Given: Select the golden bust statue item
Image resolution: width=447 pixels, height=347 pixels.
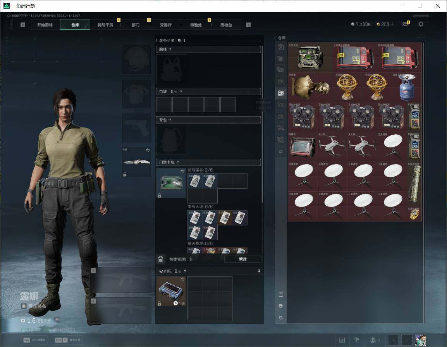Looking at the screenshot, I should 310,87.
